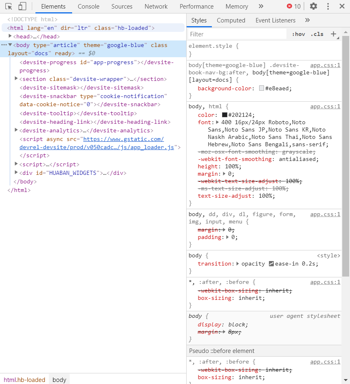Toggle the device toolbar icon
The image size is (350, 384).
22,7
